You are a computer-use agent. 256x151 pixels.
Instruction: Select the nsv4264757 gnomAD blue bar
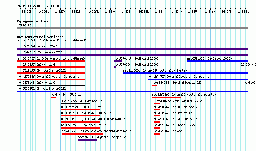pyautogui.click(x=198, y=79)
